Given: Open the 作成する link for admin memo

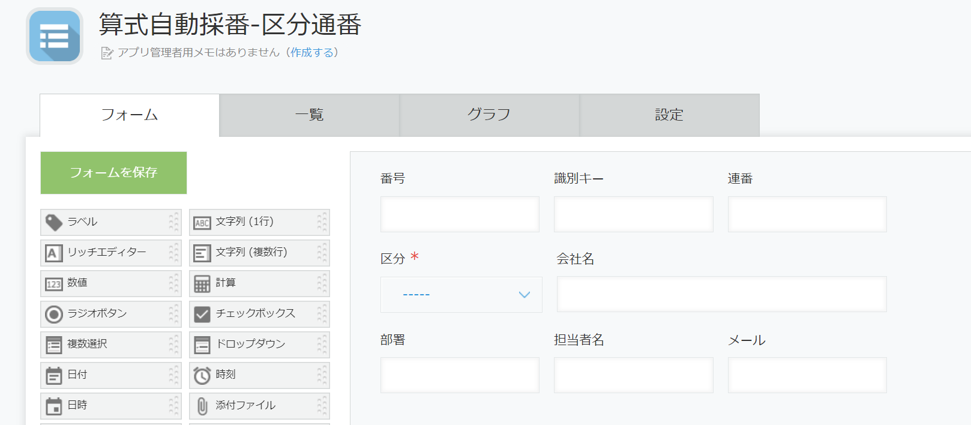Looking at the screenshot, I should [x=312, y=53].
